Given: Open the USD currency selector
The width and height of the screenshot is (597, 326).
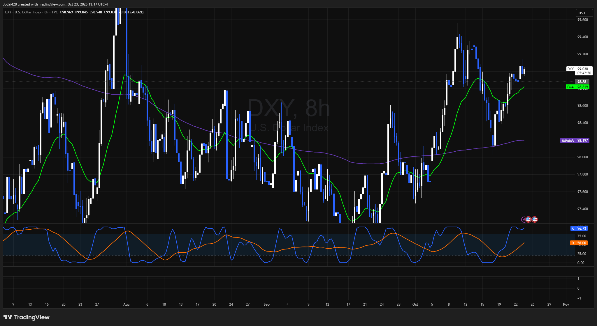Looking at the screenshot, I should (584, 13).
